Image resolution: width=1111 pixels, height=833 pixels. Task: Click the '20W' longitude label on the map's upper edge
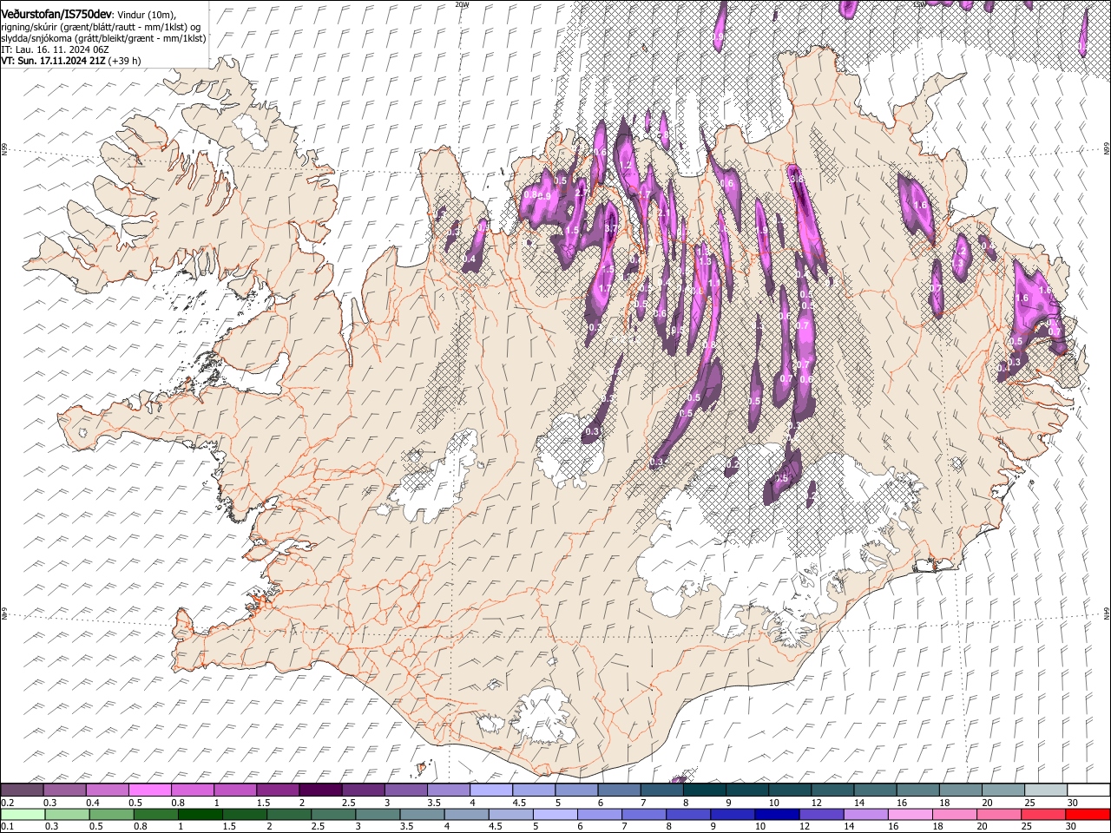coord(461,3)
